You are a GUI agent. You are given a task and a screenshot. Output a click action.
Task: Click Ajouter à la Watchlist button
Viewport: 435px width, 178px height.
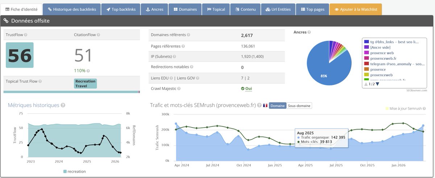point(356,9)
